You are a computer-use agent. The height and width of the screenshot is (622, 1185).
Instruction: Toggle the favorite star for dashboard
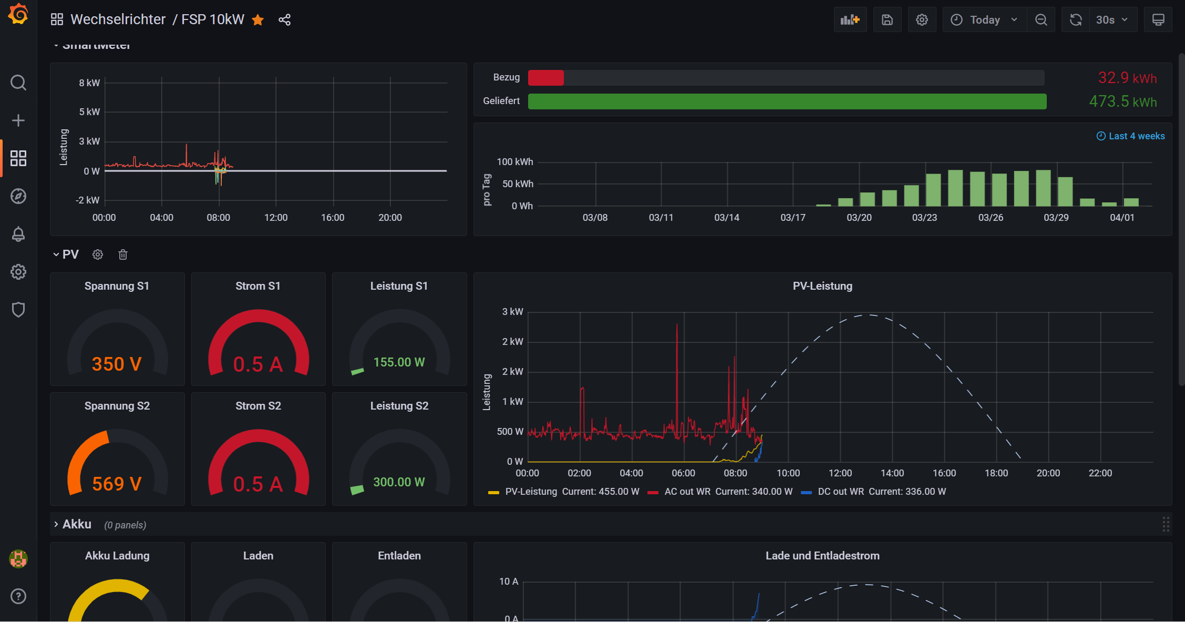point(257,20)
